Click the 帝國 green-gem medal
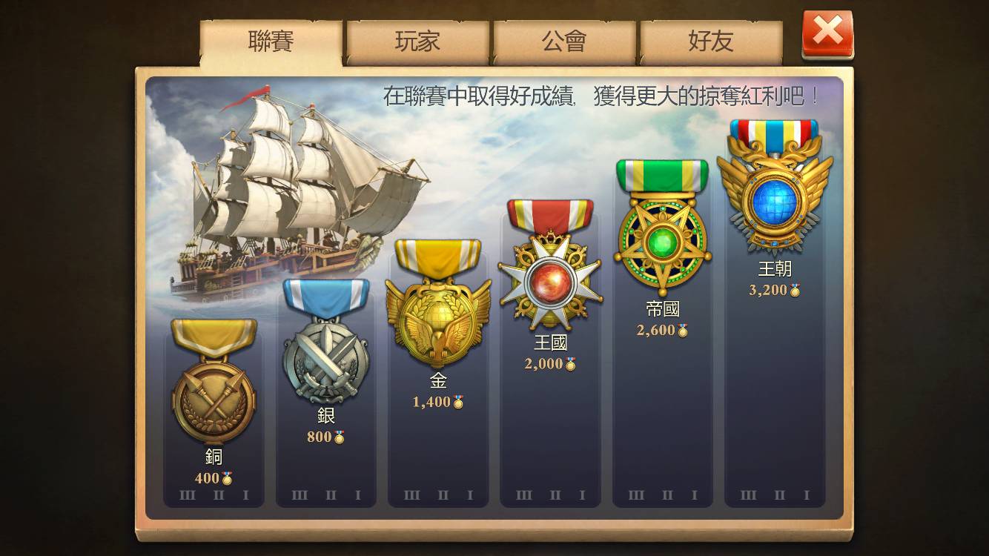989x556 pixels. click(x=662, y=228)
